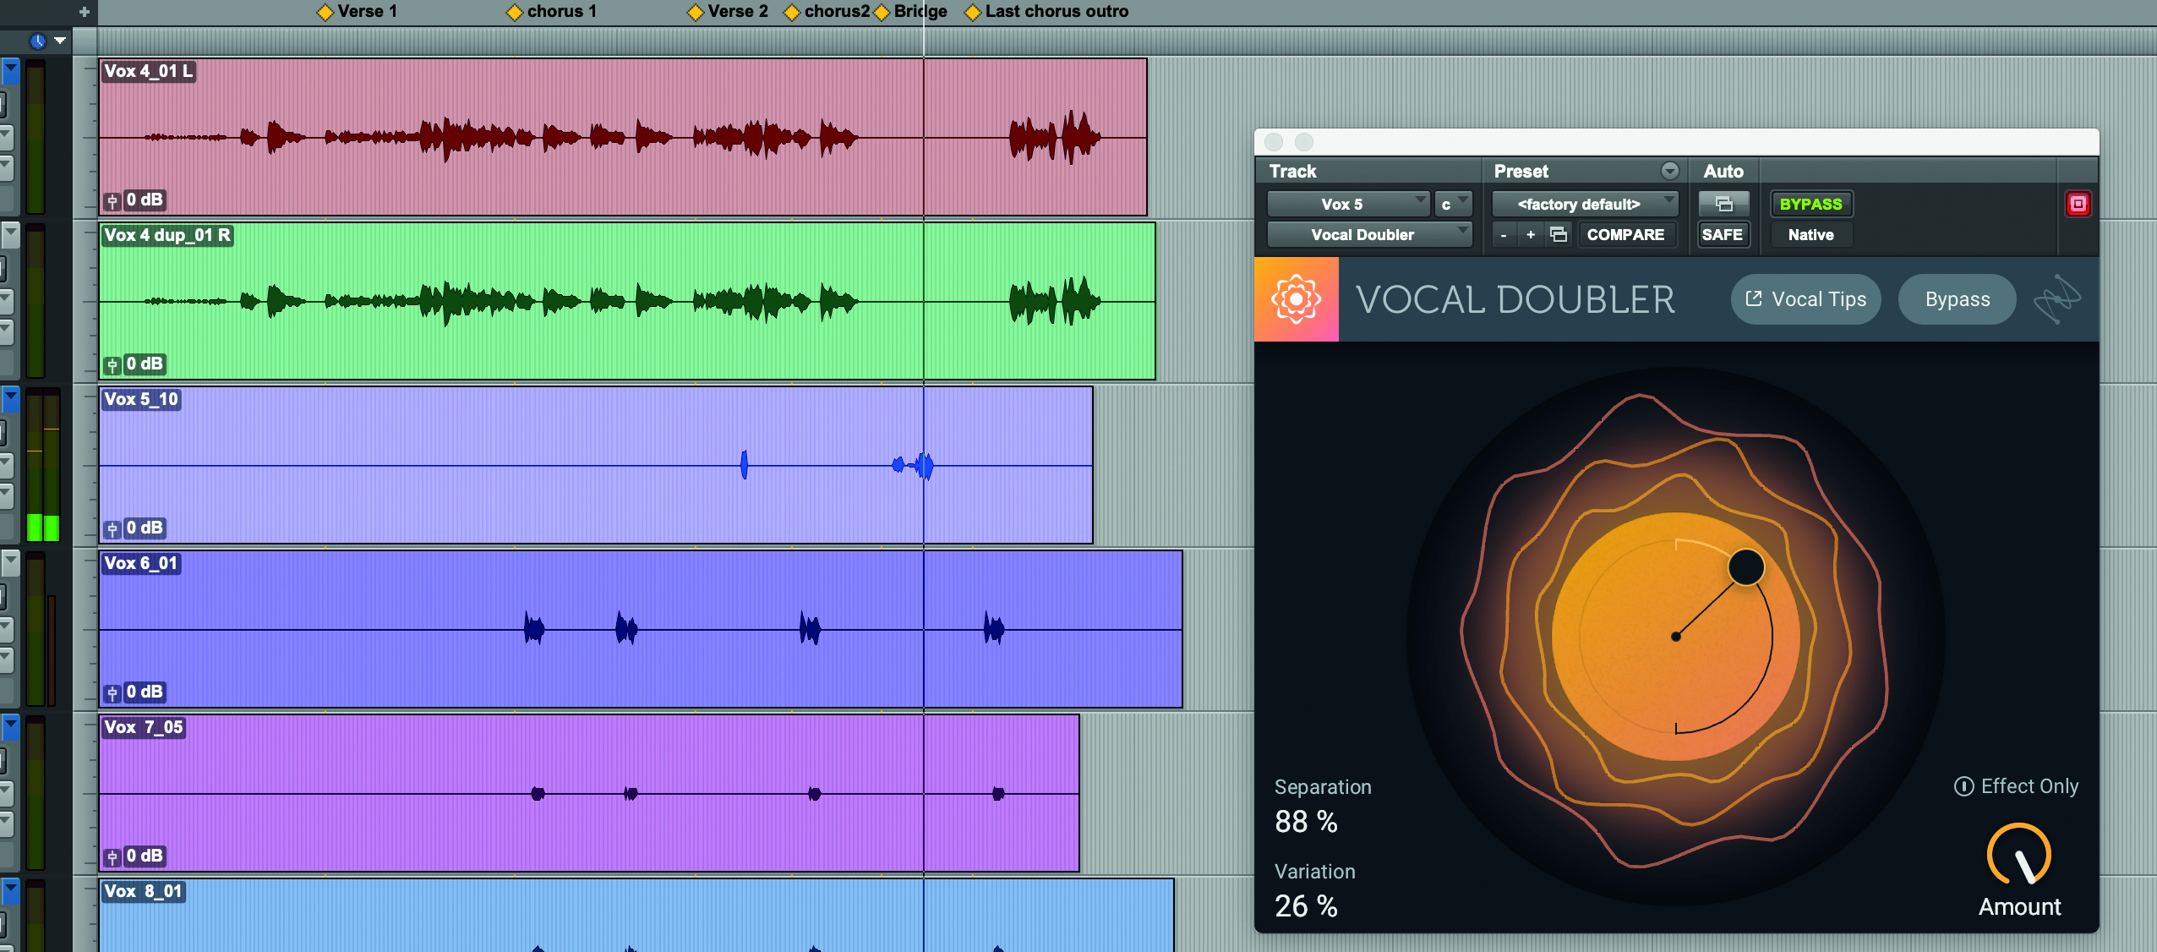Click the Effect Only info icon
This screenshot has width=2157, height=952.
tap(1964, 786)
